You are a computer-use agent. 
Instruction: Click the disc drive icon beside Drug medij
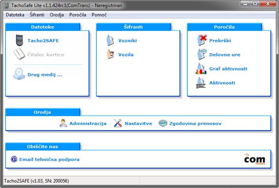click(19, 74)
